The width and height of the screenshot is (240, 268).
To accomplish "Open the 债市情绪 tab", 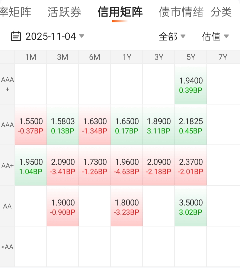I will click(x=181, y=12).
